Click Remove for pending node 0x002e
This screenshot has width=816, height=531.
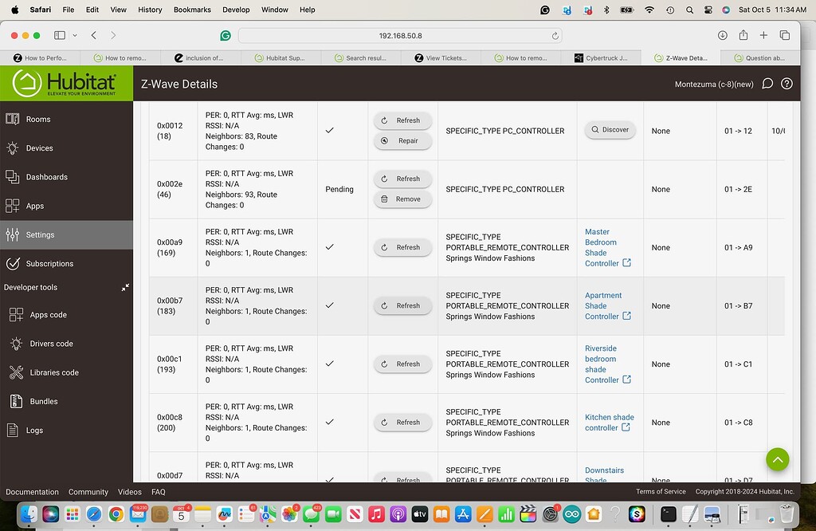tap(402, 199)
